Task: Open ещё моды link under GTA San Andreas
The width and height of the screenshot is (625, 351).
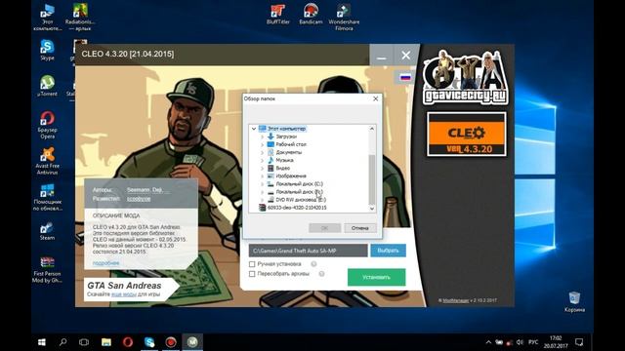Action: pyautogui.click(x=124, y=294)
